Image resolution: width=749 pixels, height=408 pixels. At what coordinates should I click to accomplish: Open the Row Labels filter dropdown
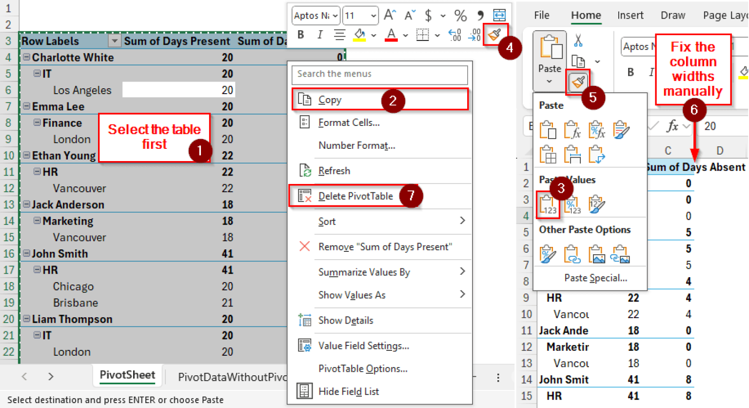click(x=115, y=41)
